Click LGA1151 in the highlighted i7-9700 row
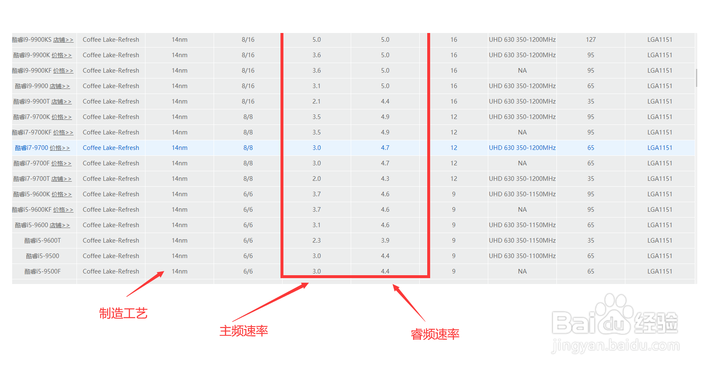719x370 pixels. (x=660, y=148)
